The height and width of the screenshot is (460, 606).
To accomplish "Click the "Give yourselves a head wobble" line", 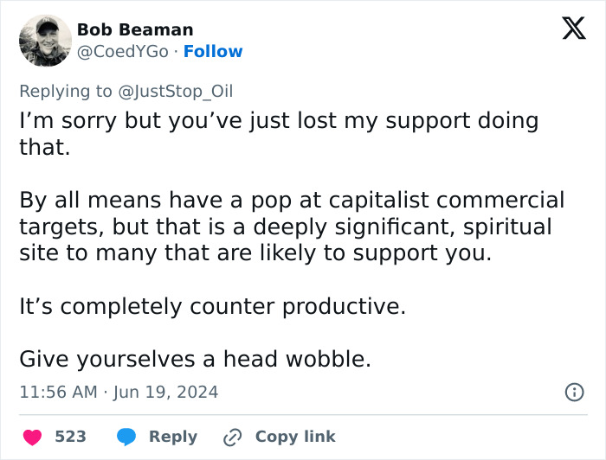I will (x=195, y=359).
